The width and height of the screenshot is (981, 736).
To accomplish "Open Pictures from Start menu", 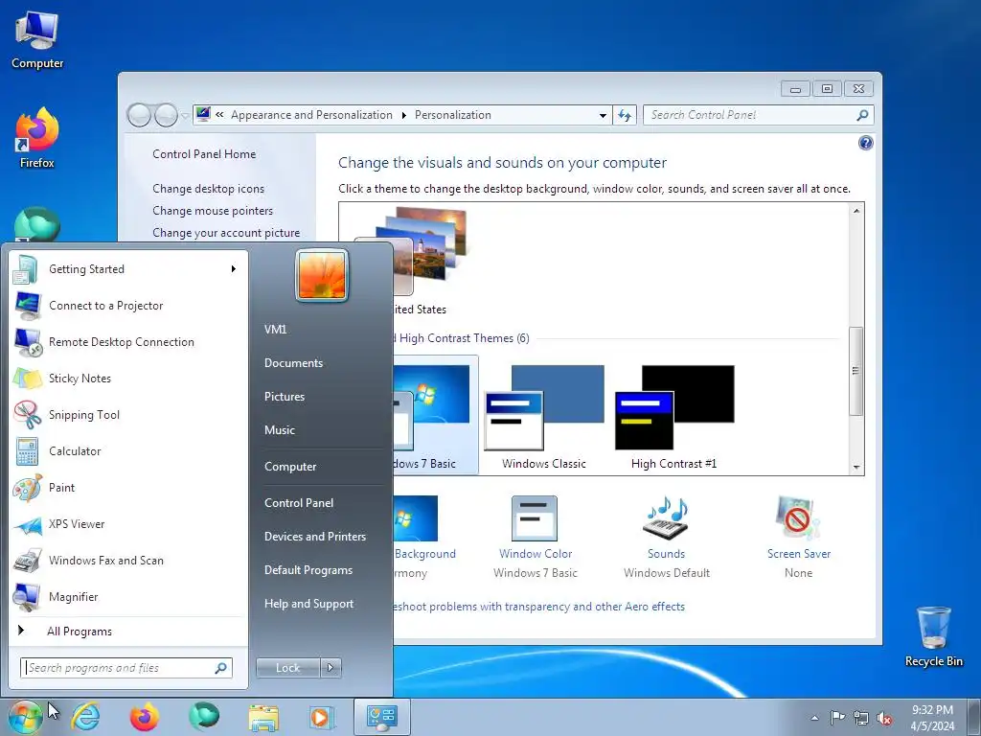I will click(285, 396).
